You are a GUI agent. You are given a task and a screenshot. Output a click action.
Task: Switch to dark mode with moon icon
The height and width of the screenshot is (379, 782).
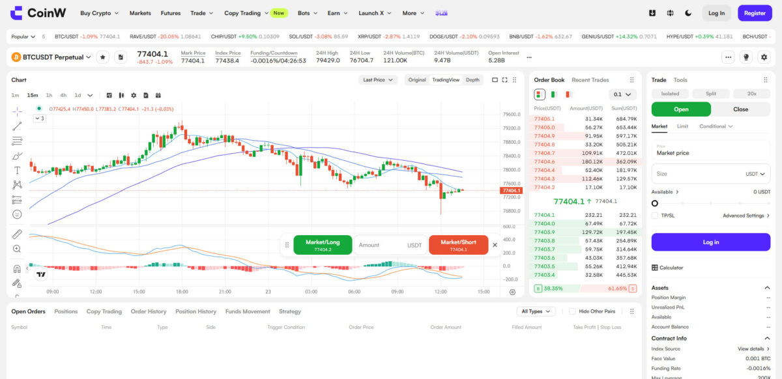689,13
